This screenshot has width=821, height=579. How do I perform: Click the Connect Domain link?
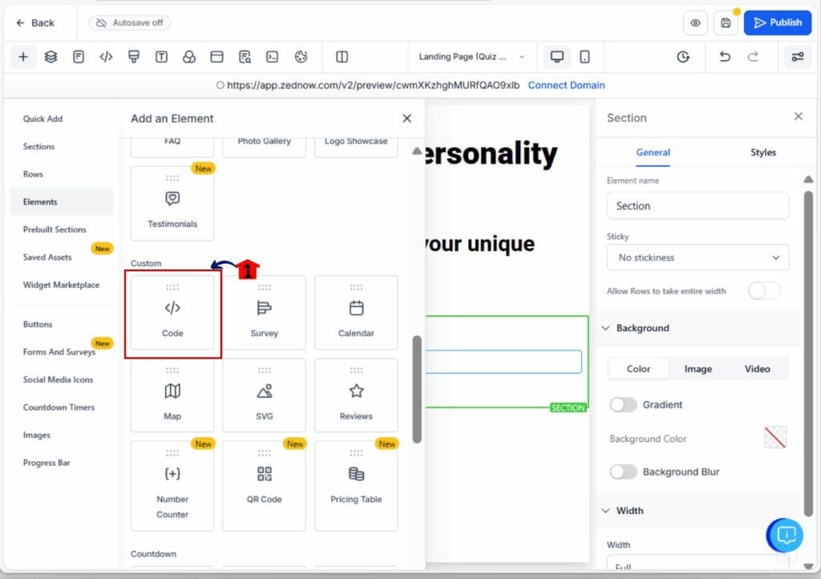coord(566,85)
